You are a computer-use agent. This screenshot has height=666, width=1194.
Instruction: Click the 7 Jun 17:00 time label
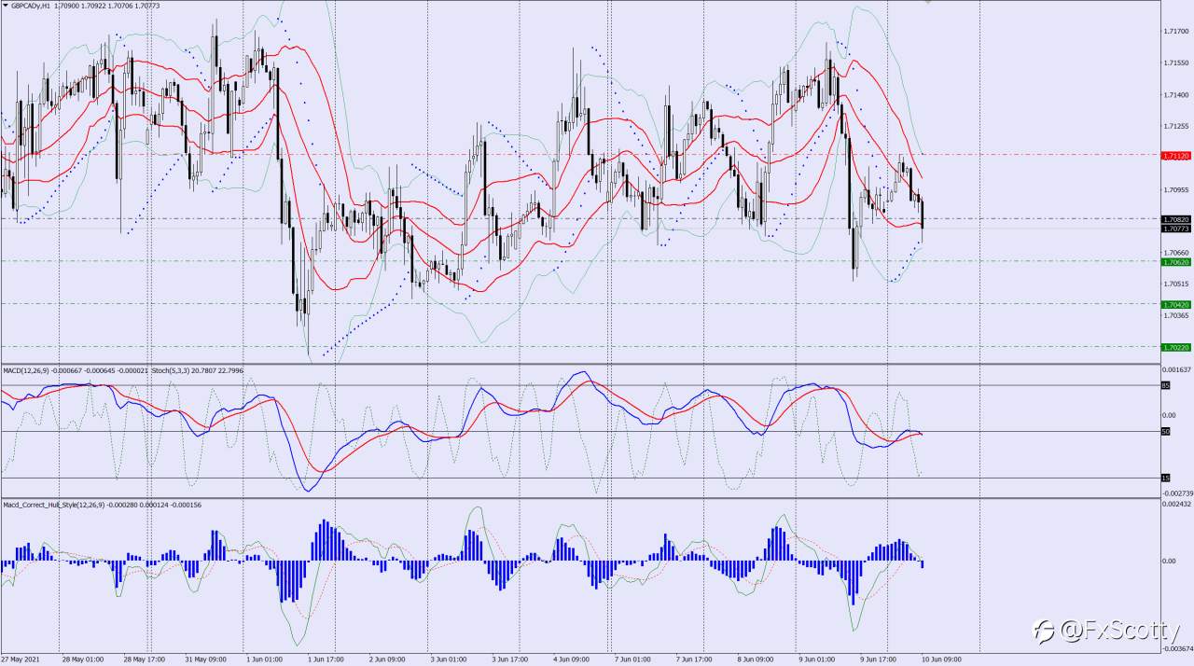pyautogui.click(x=694, y=659)
